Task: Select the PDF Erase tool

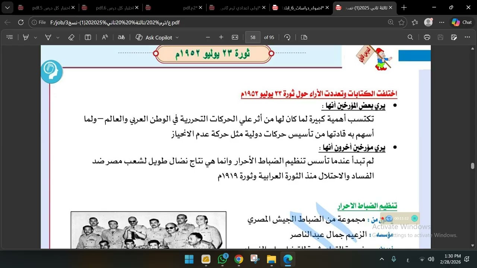Action: point(71,37)
